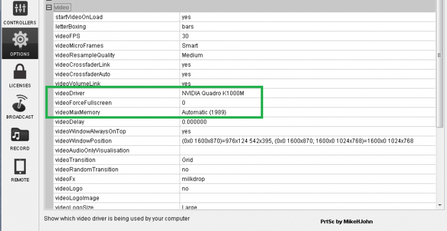Change videoResampleQuality value Medium
The image size is (447, 231).
click(x=192, y=55)
